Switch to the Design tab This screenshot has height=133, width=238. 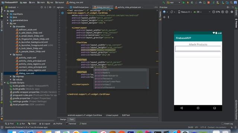point(63,119)
